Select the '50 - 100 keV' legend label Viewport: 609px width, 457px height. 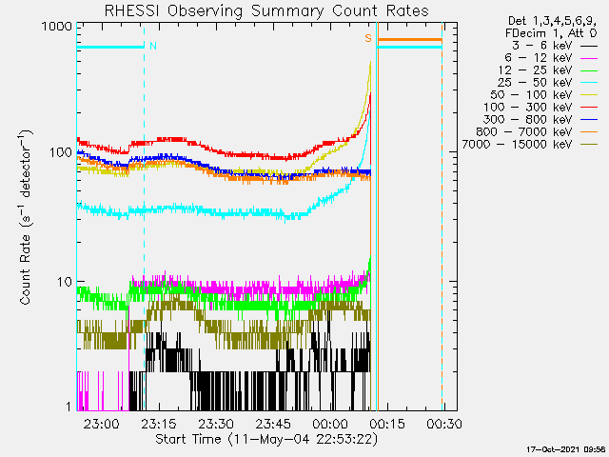coord(531,95)
